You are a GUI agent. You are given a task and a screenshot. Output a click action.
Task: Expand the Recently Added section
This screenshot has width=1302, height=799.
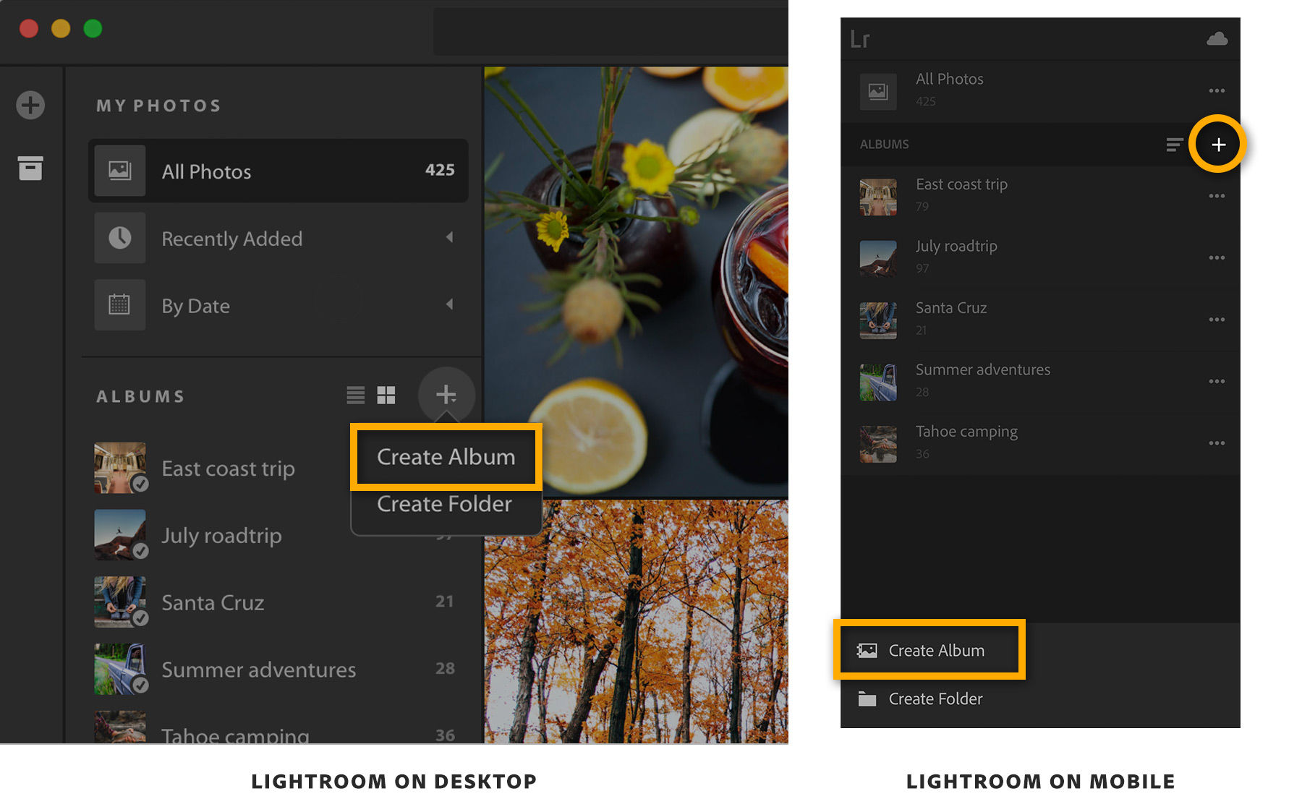point(450,238)
